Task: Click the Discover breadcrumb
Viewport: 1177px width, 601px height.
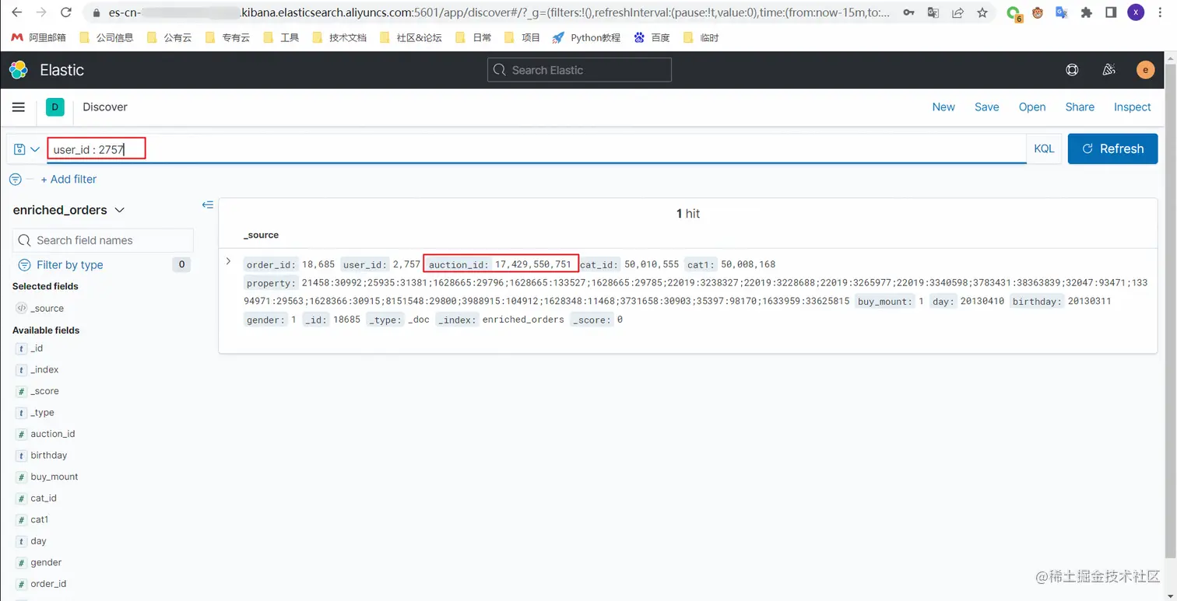Action: coord(105,107)
